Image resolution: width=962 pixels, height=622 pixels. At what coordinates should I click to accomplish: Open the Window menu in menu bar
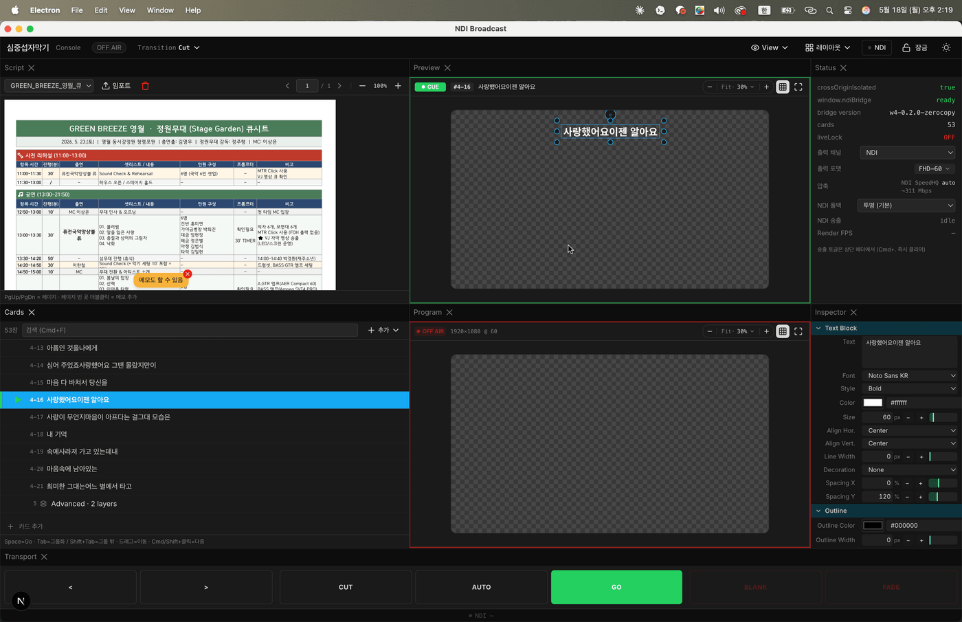pyautogui.click(x=160, y=10)
